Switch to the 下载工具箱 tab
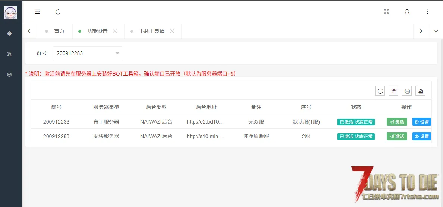The width and height of the screenshot is (443, 207). click(151, 31)
